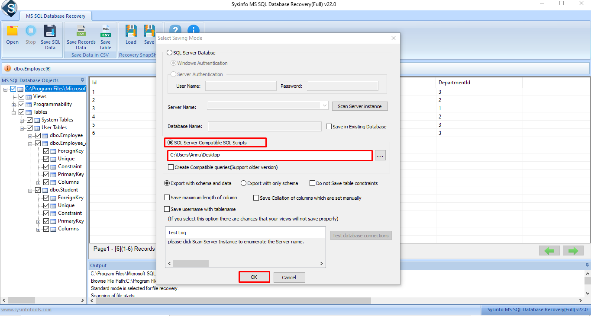Pin the MS SQL Database Objects panel
591x316 pixels.
tap(82, 80)
